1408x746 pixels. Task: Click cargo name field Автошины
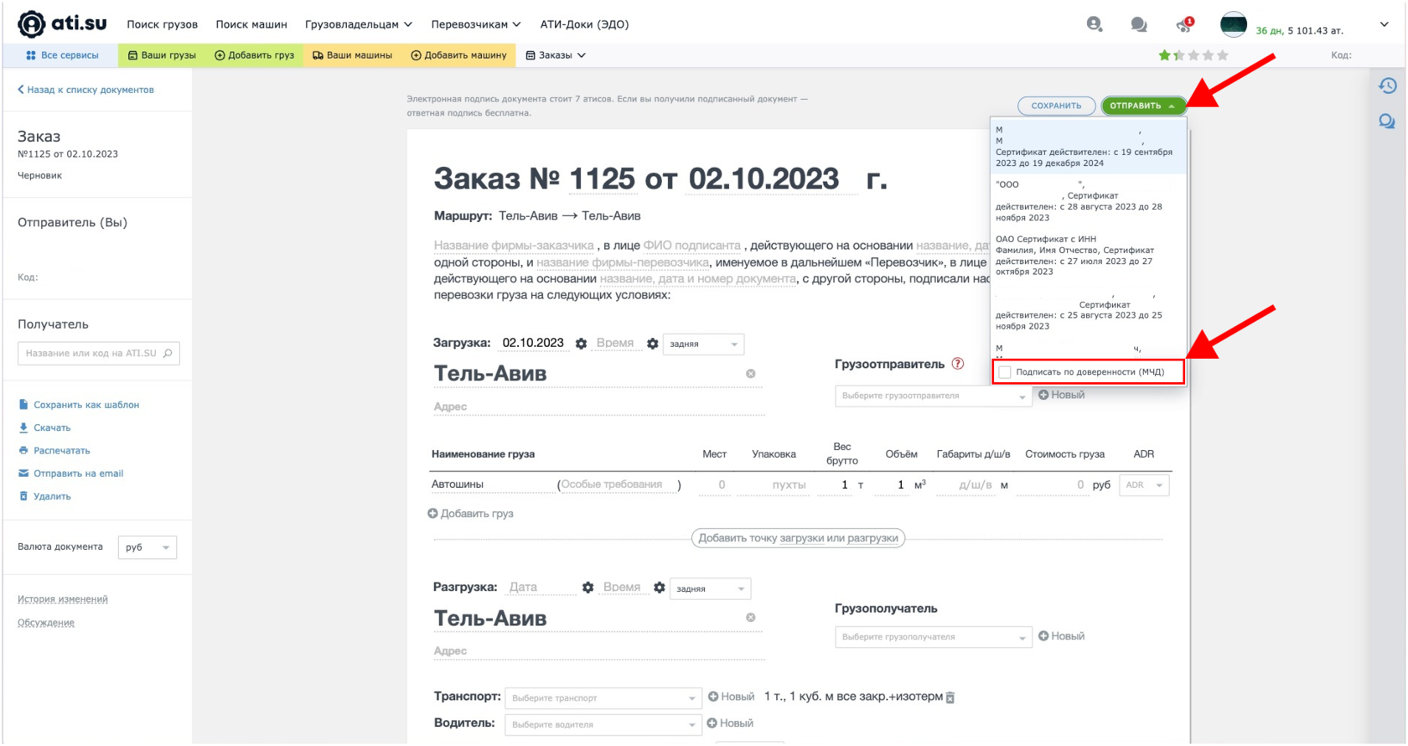coord(492,484)
